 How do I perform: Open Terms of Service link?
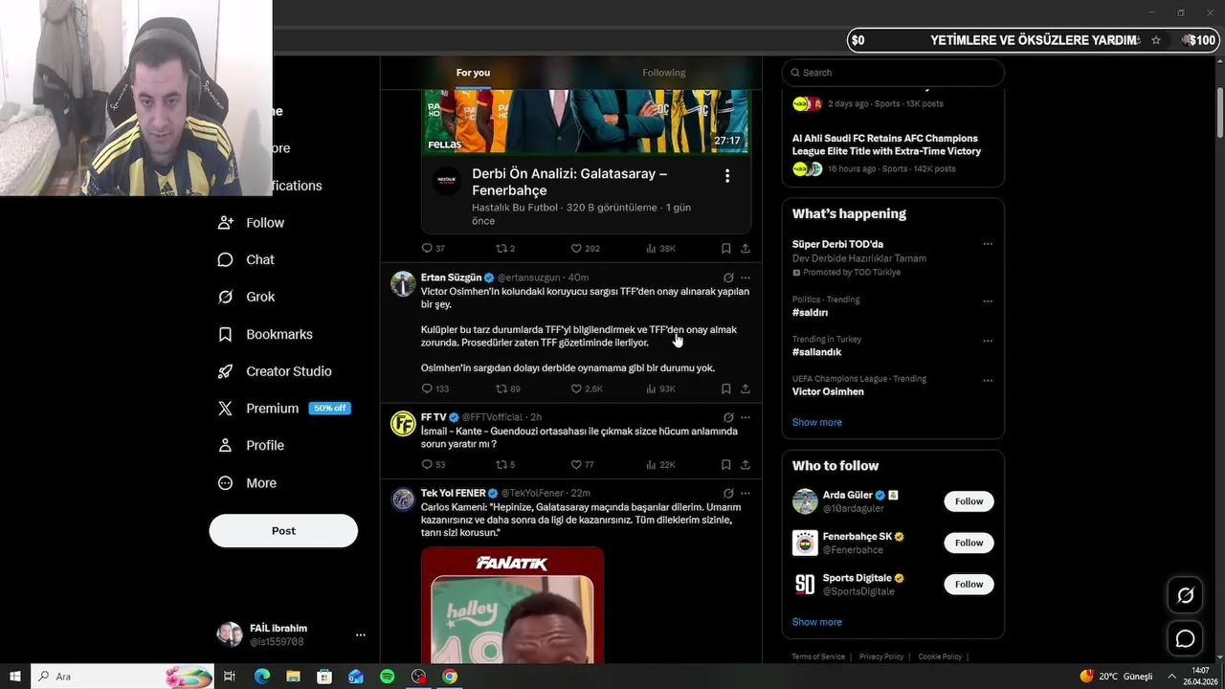click(x=818, y=656)
